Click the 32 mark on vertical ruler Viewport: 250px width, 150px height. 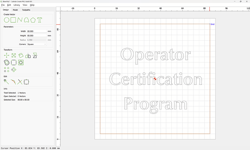pyautogui.click(x=58, y=95)
